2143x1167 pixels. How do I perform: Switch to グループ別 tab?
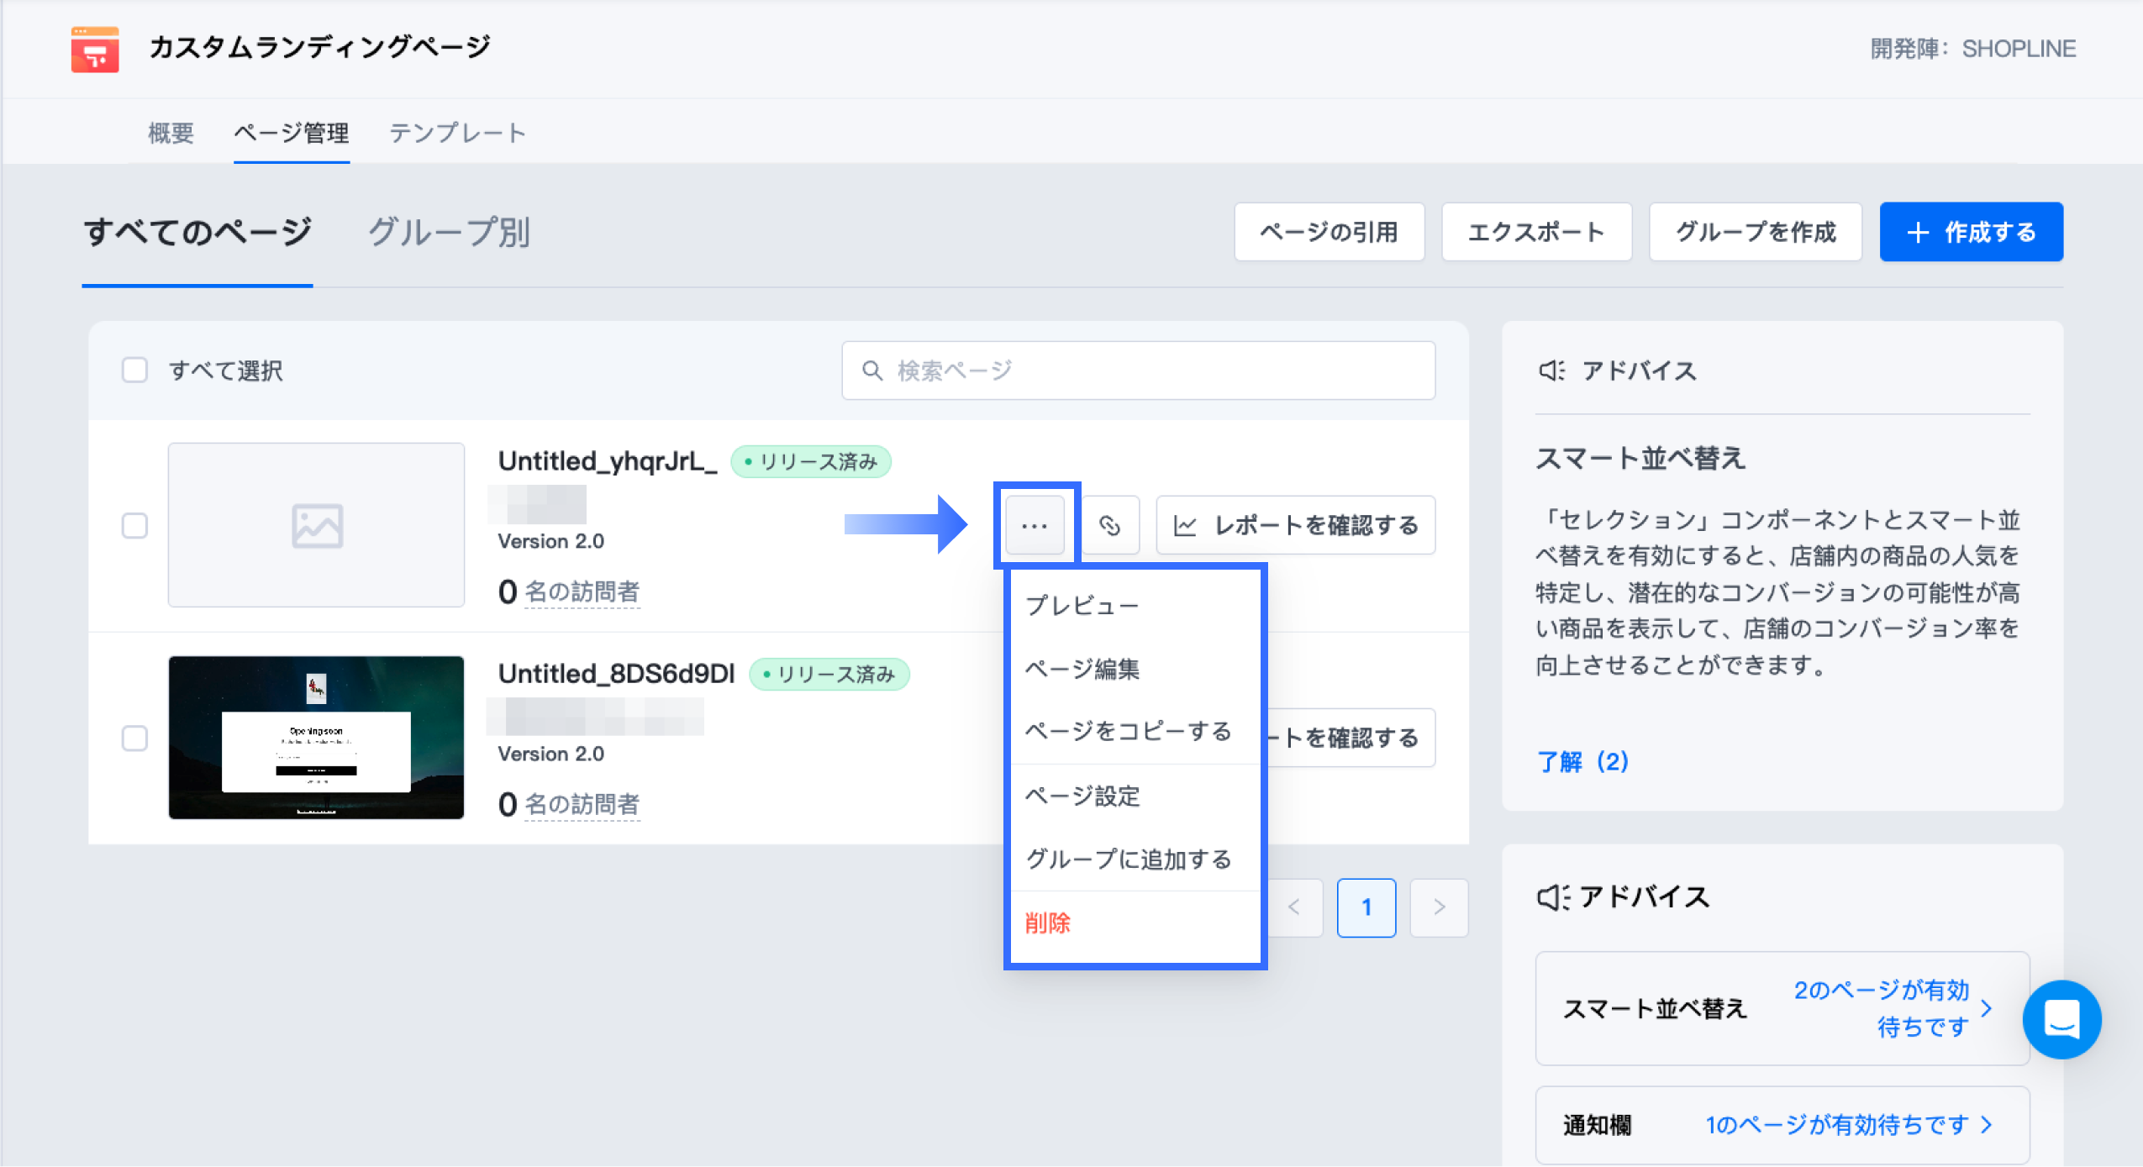coord(449,233)
